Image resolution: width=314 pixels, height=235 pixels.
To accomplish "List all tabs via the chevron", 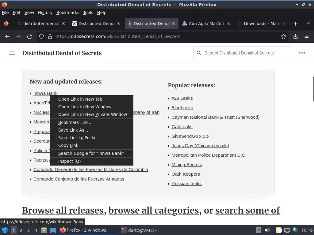I will (308, 24).
